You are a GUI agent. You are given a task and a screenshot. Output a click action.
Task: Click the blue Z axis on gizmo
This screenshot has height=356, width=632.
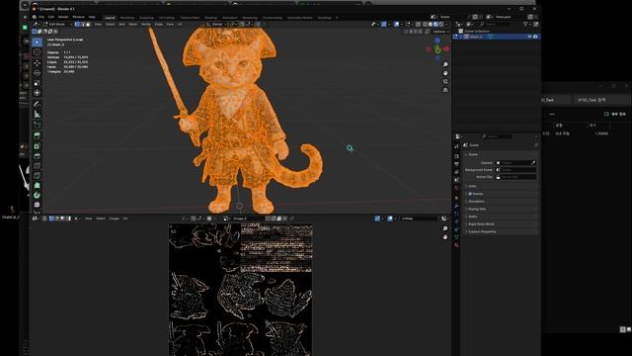coord(437,41)
